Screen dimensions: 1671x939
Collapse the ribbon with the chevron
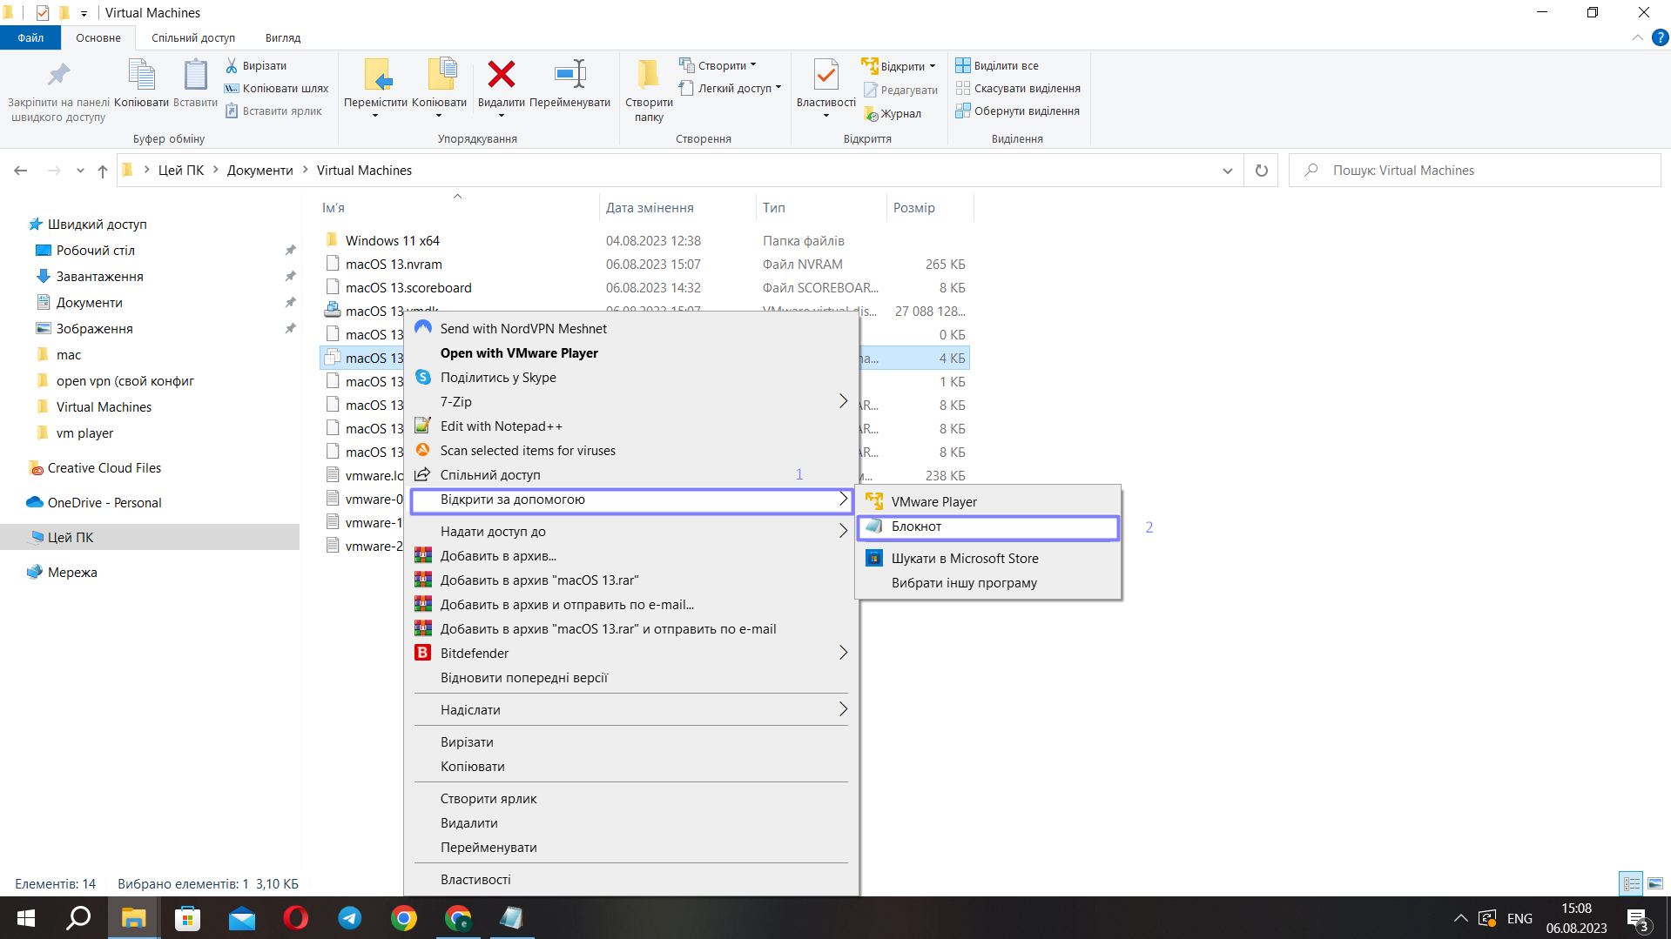1637,37
